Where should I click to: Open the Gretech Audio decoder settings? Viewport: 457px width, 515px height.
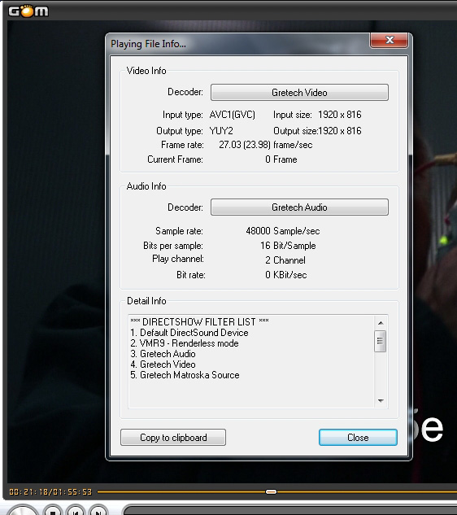(x=299, y=207)
